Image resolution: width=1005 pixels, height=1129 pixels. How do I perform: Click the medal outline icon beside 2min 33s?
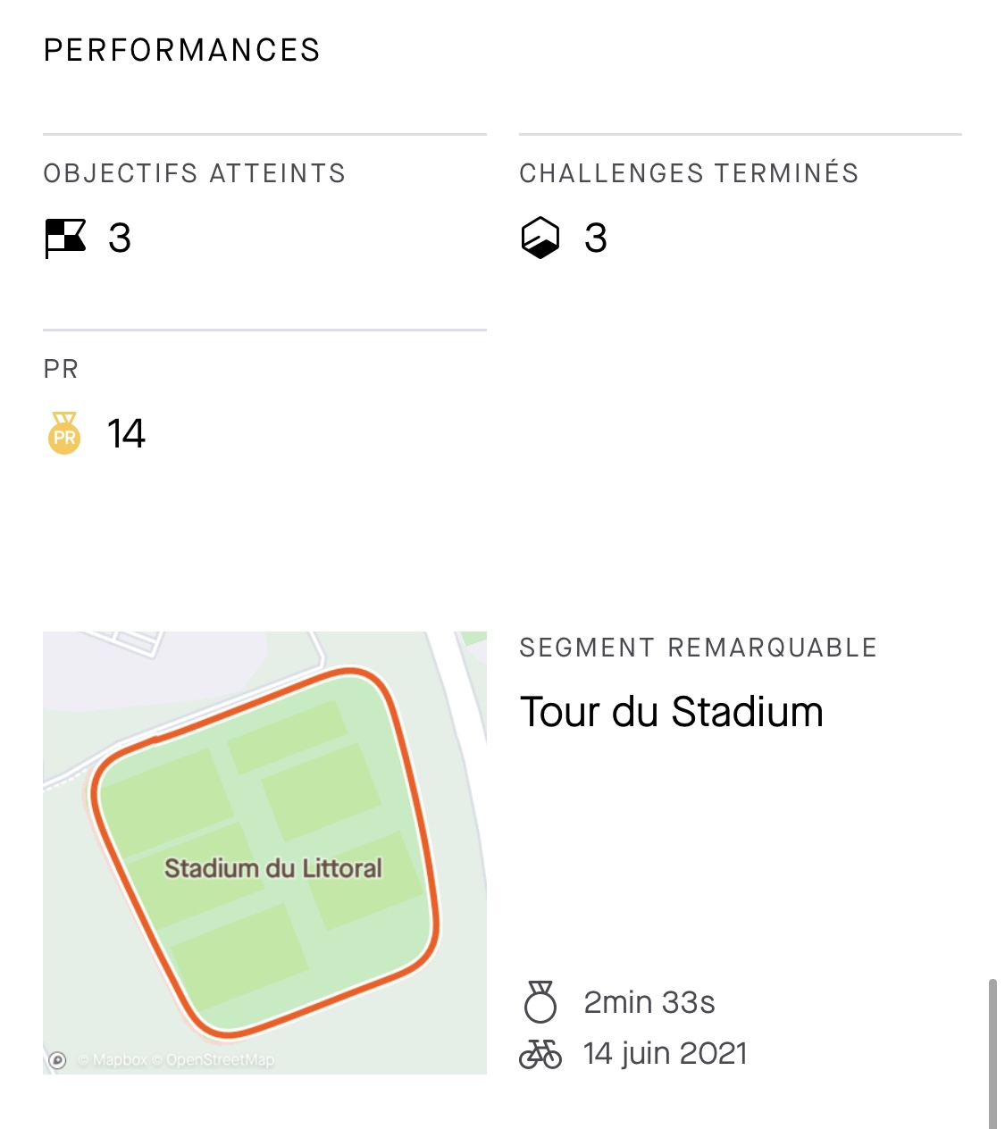(540, 1002)
